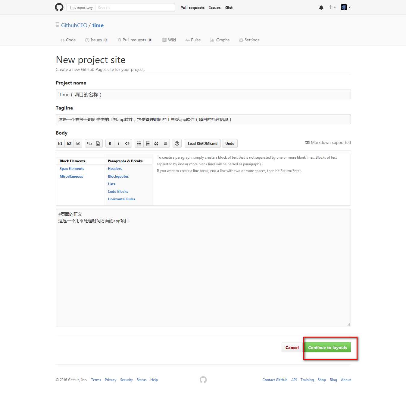Open Training footer link
This screenshot has width=406, height=394.
(x=307, y=380)
